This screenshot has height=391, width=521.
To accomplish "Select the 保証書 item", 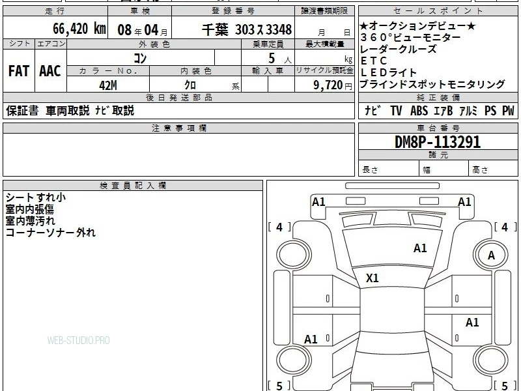I will coord(22,110).
